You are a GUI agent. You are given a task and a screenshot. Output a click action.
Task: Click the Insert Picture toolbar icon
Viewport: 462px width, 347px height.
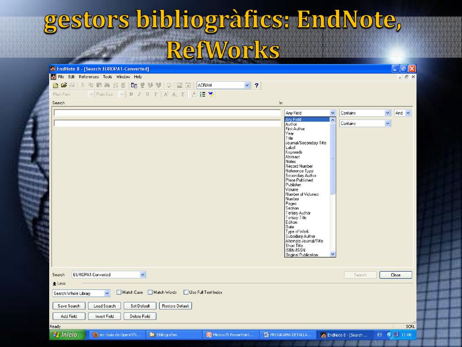pos(180,85)
